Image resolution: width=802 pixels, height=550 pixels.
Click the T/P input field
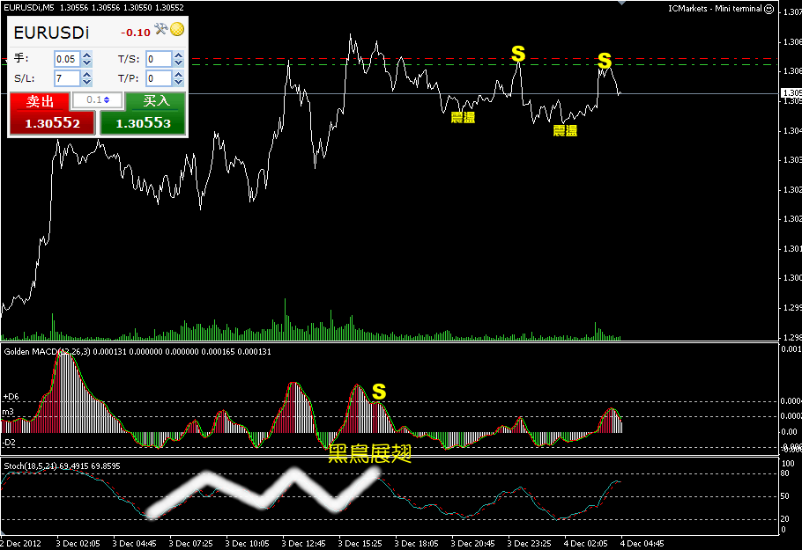[x=159, y=78]
